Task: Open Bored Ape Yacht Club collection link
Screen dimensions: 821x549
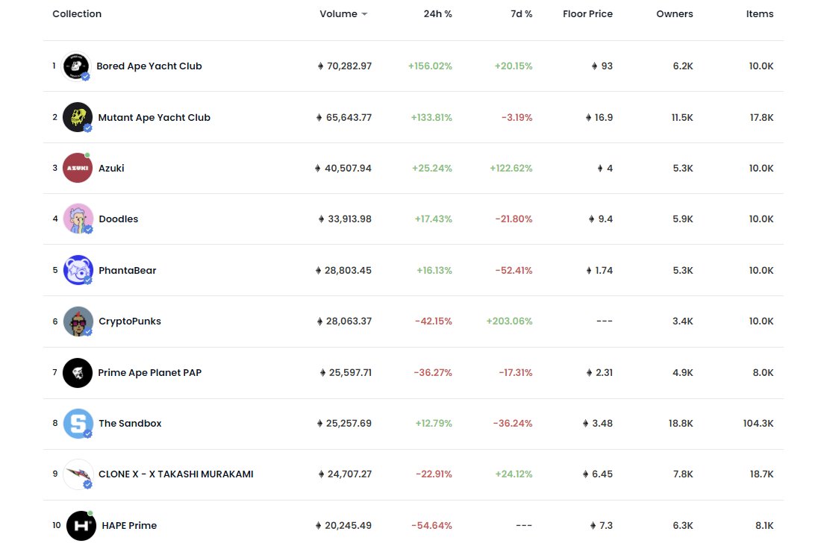Action: point(149,66)
